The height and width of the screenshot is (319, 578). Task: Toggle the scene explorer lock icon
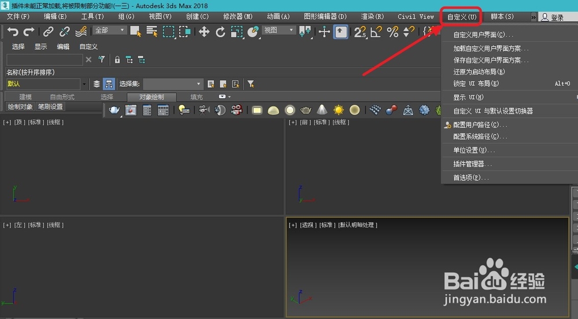click(117, 60)
